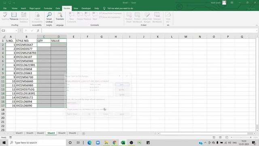This screenshot has height=146, width=259.
Task: Open Smart Lookup
Action: 49,17
